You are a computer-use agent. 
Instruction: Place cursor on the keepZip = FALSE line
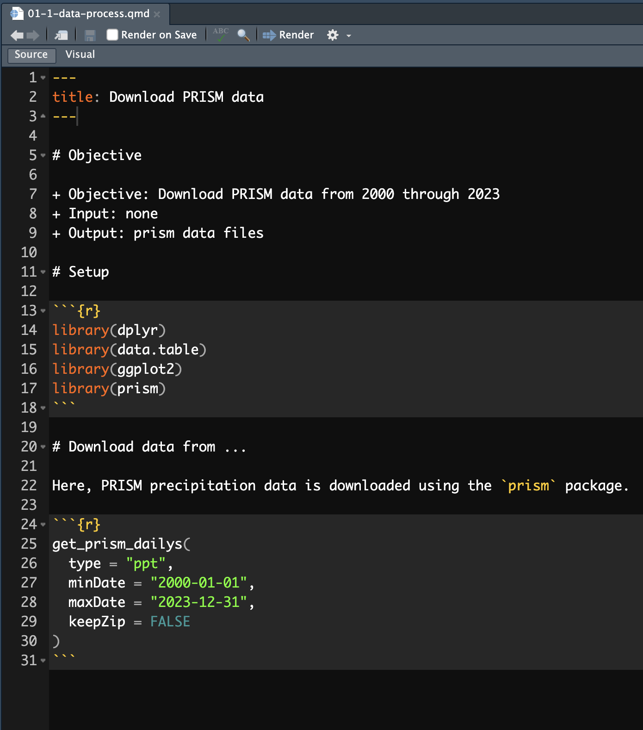coord(130,622)
